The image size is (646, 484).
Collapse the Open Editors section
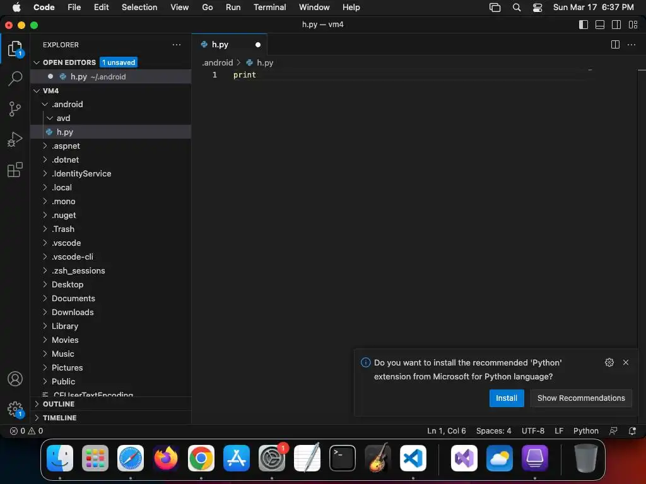[x=37, y=62]
